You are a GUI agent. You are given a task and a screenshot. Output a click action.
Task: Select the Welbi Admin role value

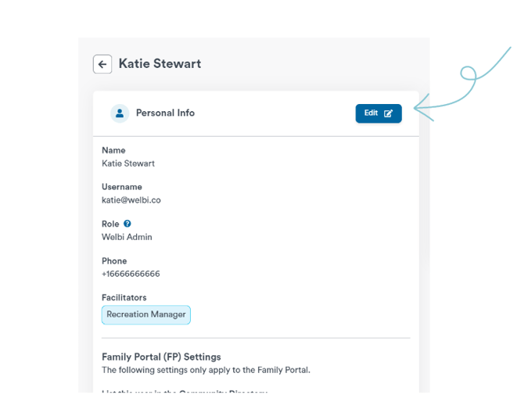click(x=127, y=237)
